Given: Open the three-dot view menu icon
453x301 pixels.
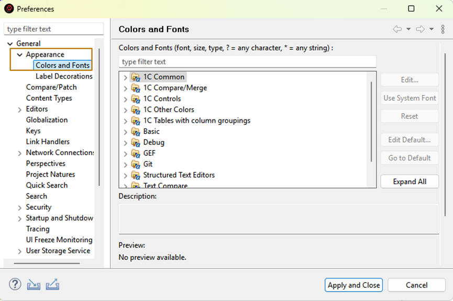Looking at the screenshot, I should (443, 29).
